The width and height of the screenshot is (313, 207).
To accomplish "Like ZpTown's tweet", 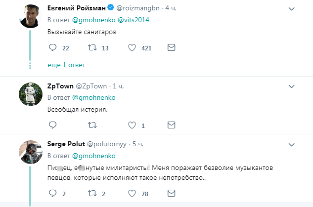I will click(x=132, y=125).
